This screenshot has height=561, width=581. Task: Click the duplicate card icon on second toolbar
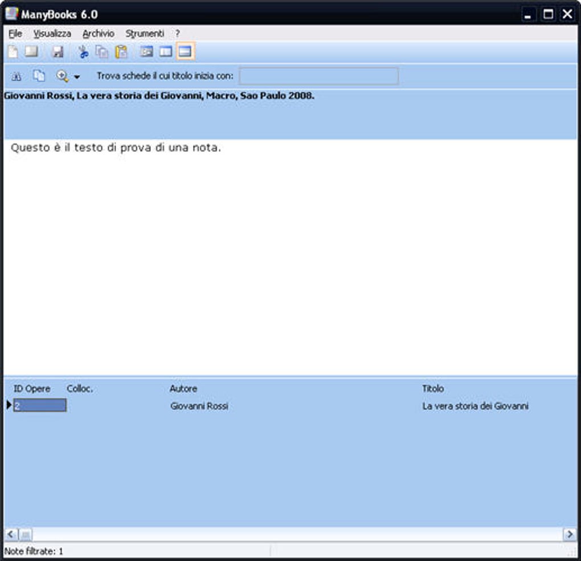(38, 75)
